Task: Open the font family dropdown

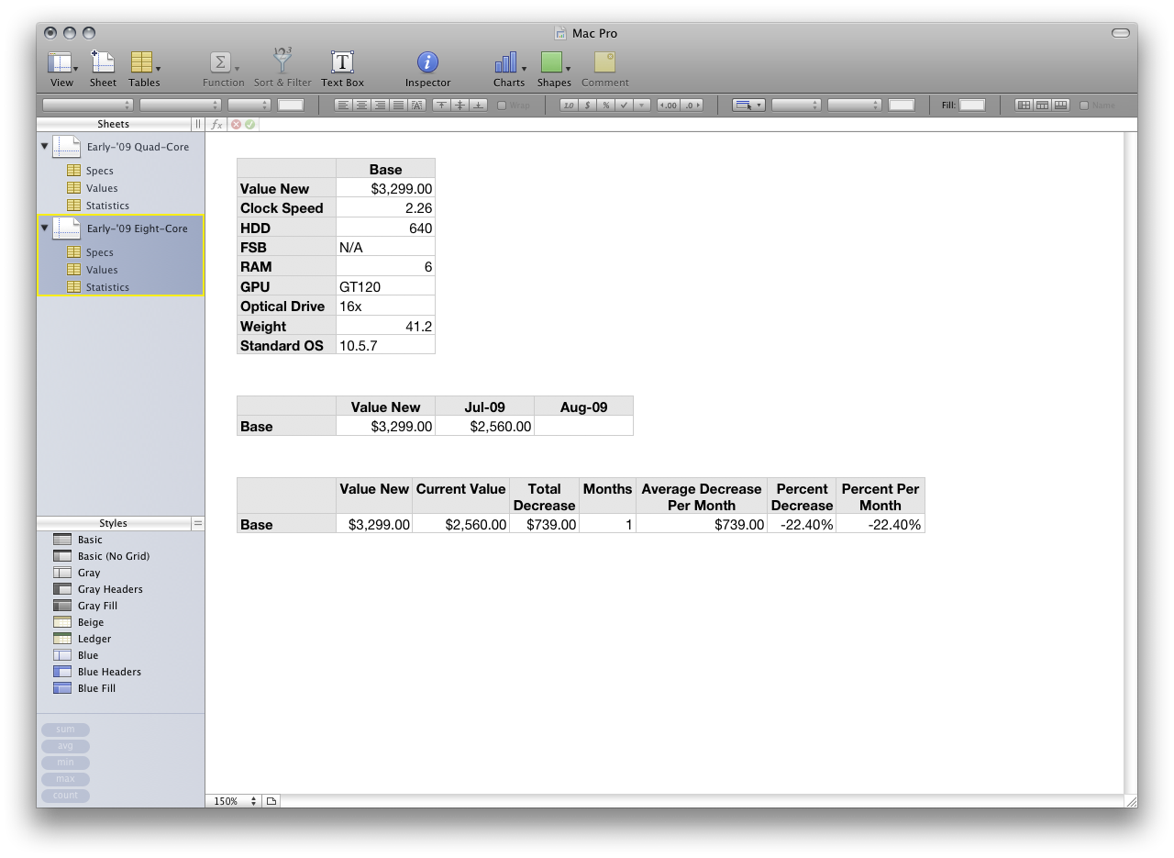Action: 88,106
